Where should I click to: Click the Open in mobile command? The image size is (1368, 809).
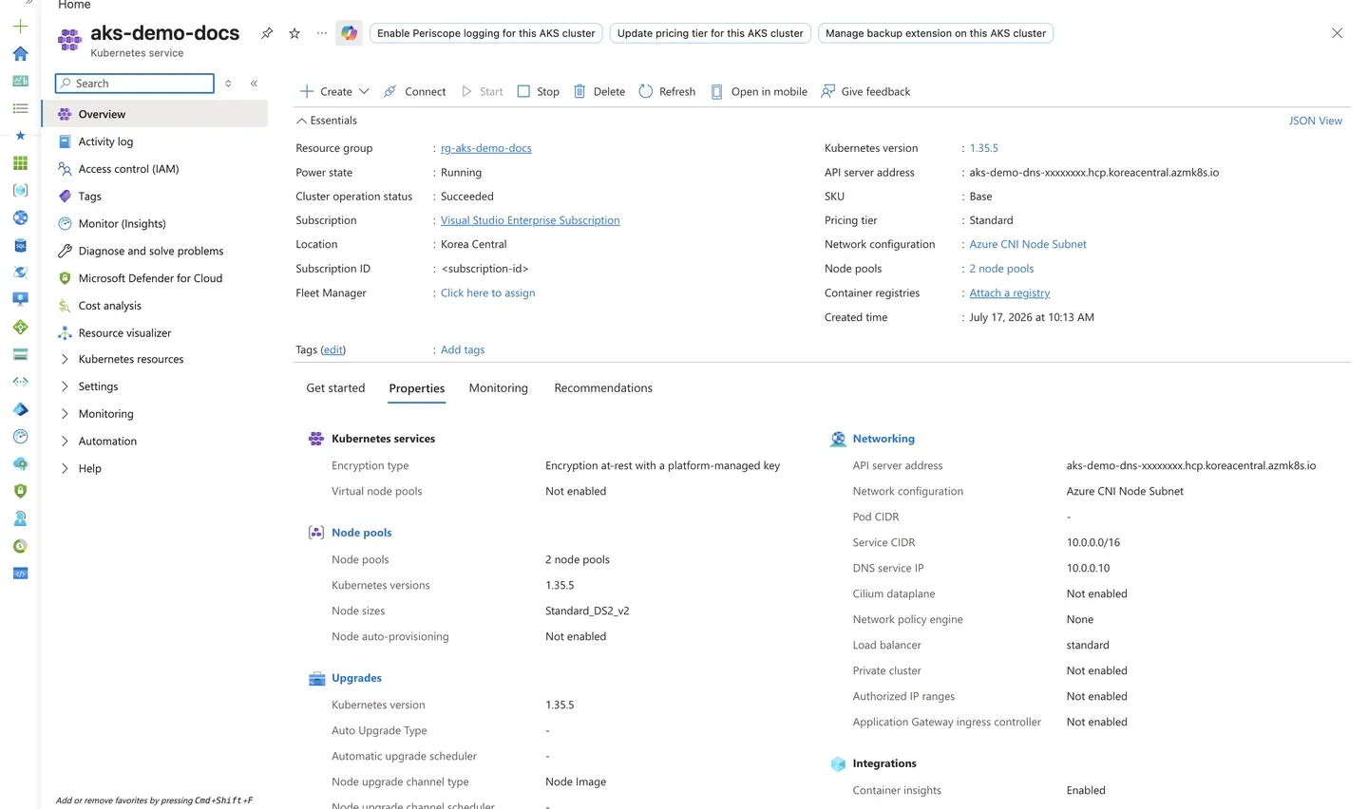click(x=759, y=92)
